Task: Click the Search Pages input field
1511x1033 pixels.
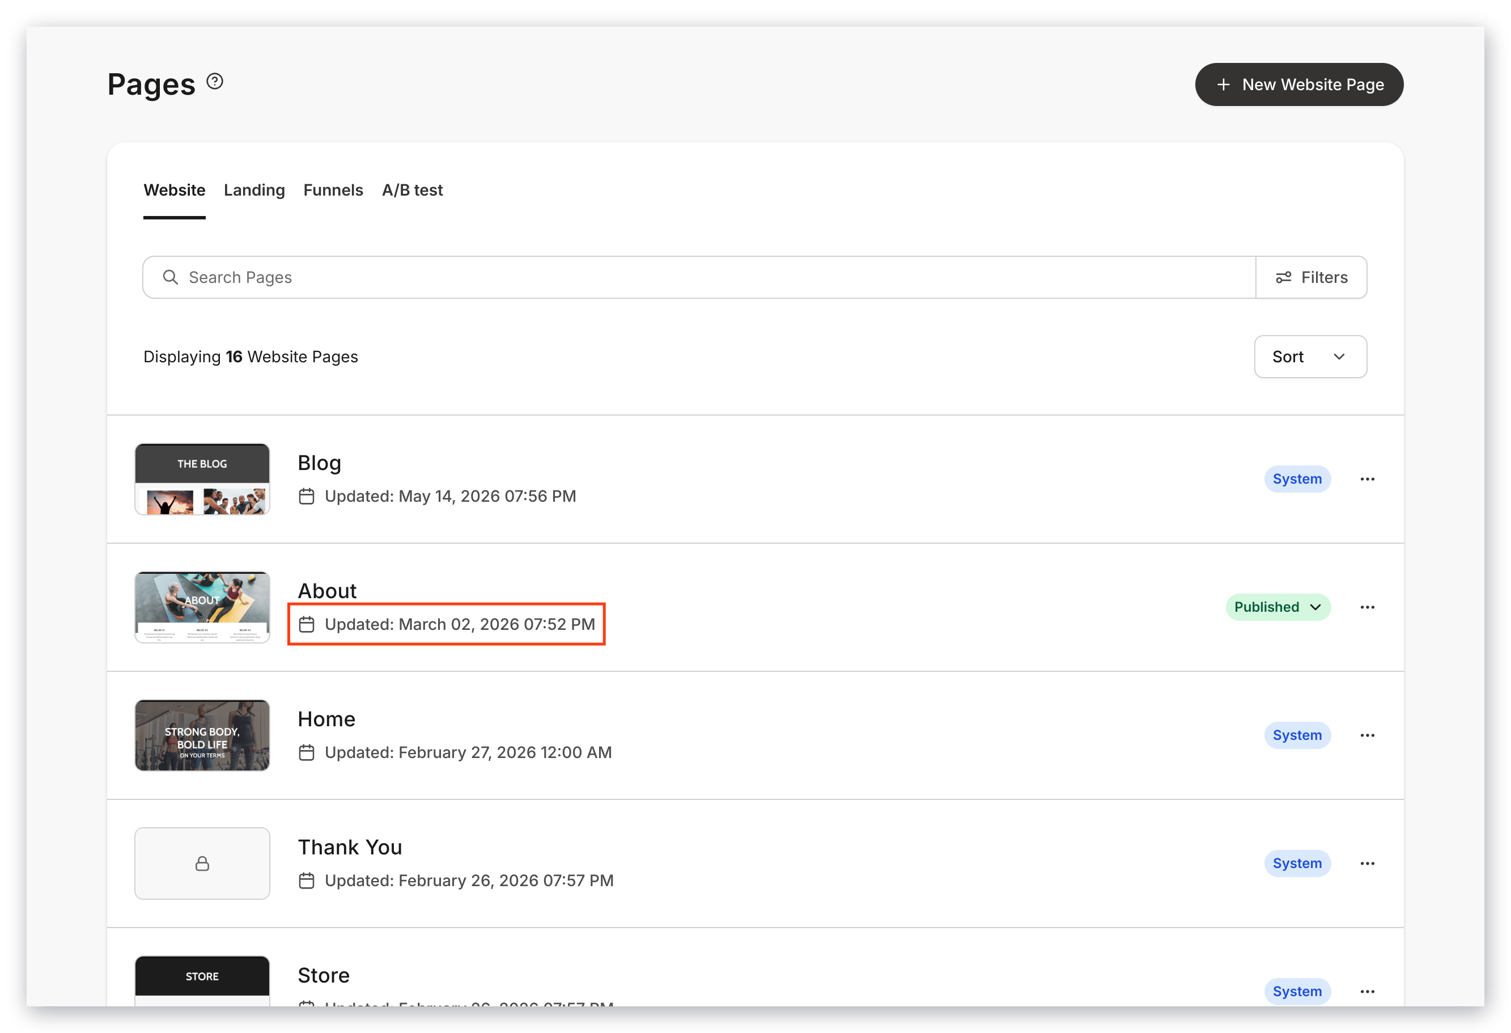Action: [x=699, y=277]
